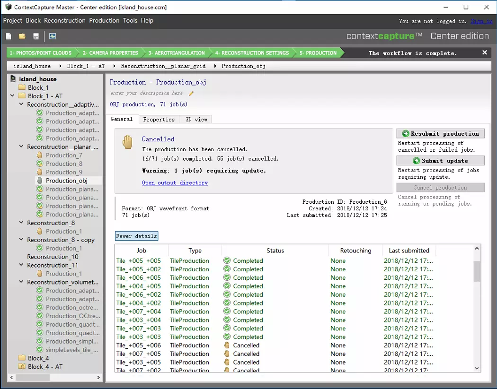Click the hand icon next to Production_9
Screen dimensions: 497x389
tap(40, 172)
